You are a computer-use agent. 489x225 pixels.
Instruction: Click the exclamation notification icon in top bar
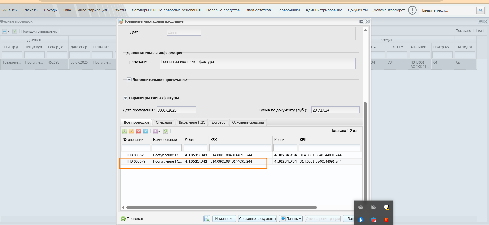(x=412, y=10)
